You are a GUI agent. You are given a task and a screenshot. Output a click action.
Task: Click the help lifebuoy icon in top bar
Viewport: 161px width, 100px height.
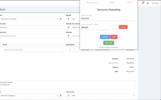(x=148, y=3)
